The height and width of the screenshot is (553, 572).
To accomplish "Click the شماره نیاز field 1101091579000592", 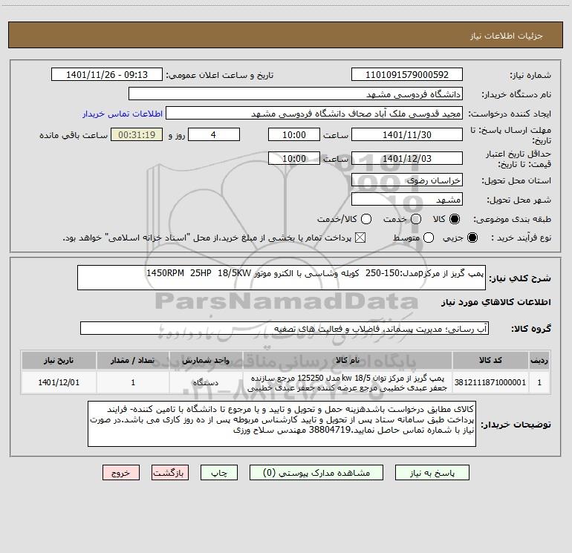I will (407, 74).
